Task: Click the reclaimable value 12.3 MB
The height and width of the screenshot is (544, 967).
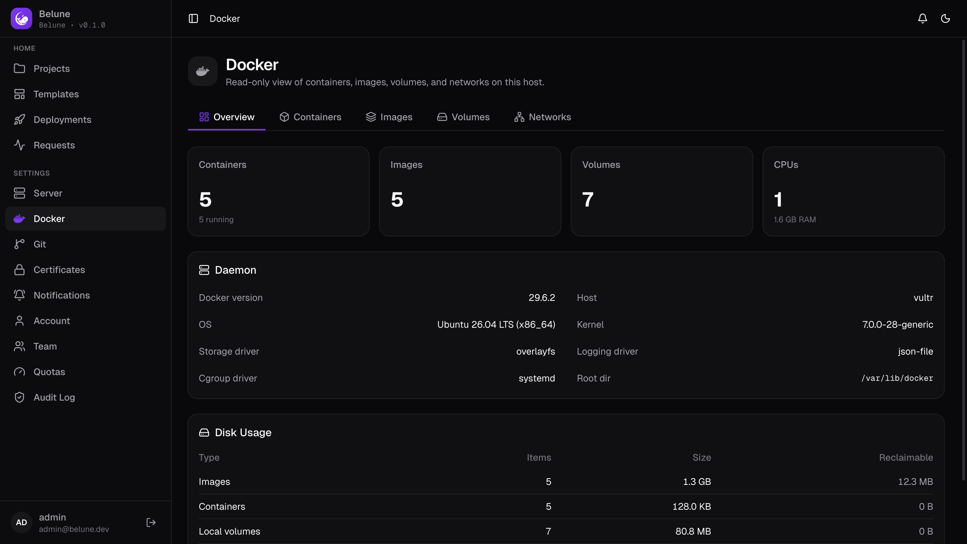Action: pos(915,482)
